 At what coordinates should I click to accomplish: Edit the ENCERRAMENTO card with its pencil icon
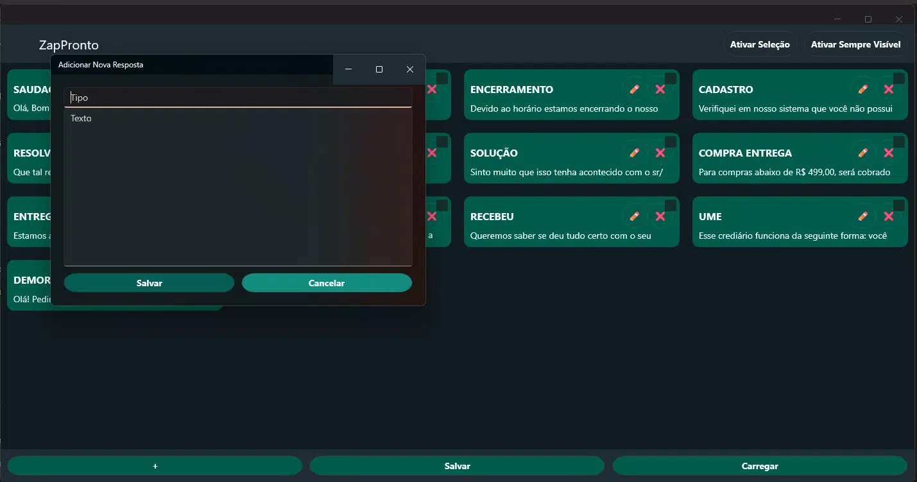point(635,89)
